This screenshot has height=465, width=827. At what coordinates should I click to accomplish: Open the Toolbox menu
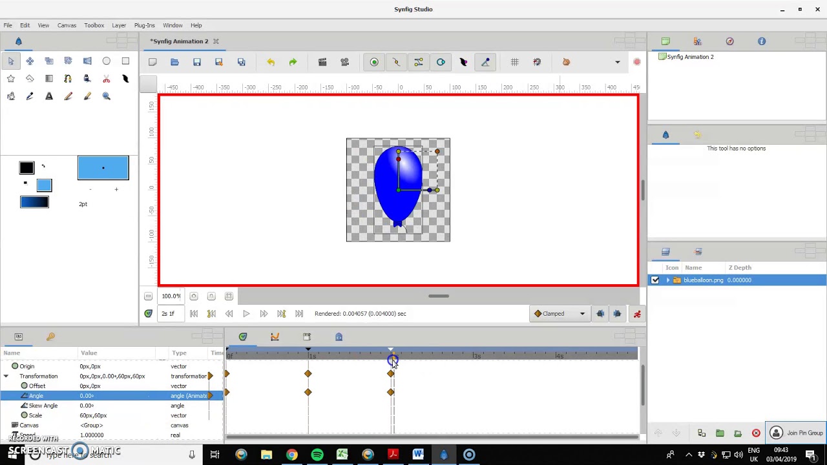[94, 25]
